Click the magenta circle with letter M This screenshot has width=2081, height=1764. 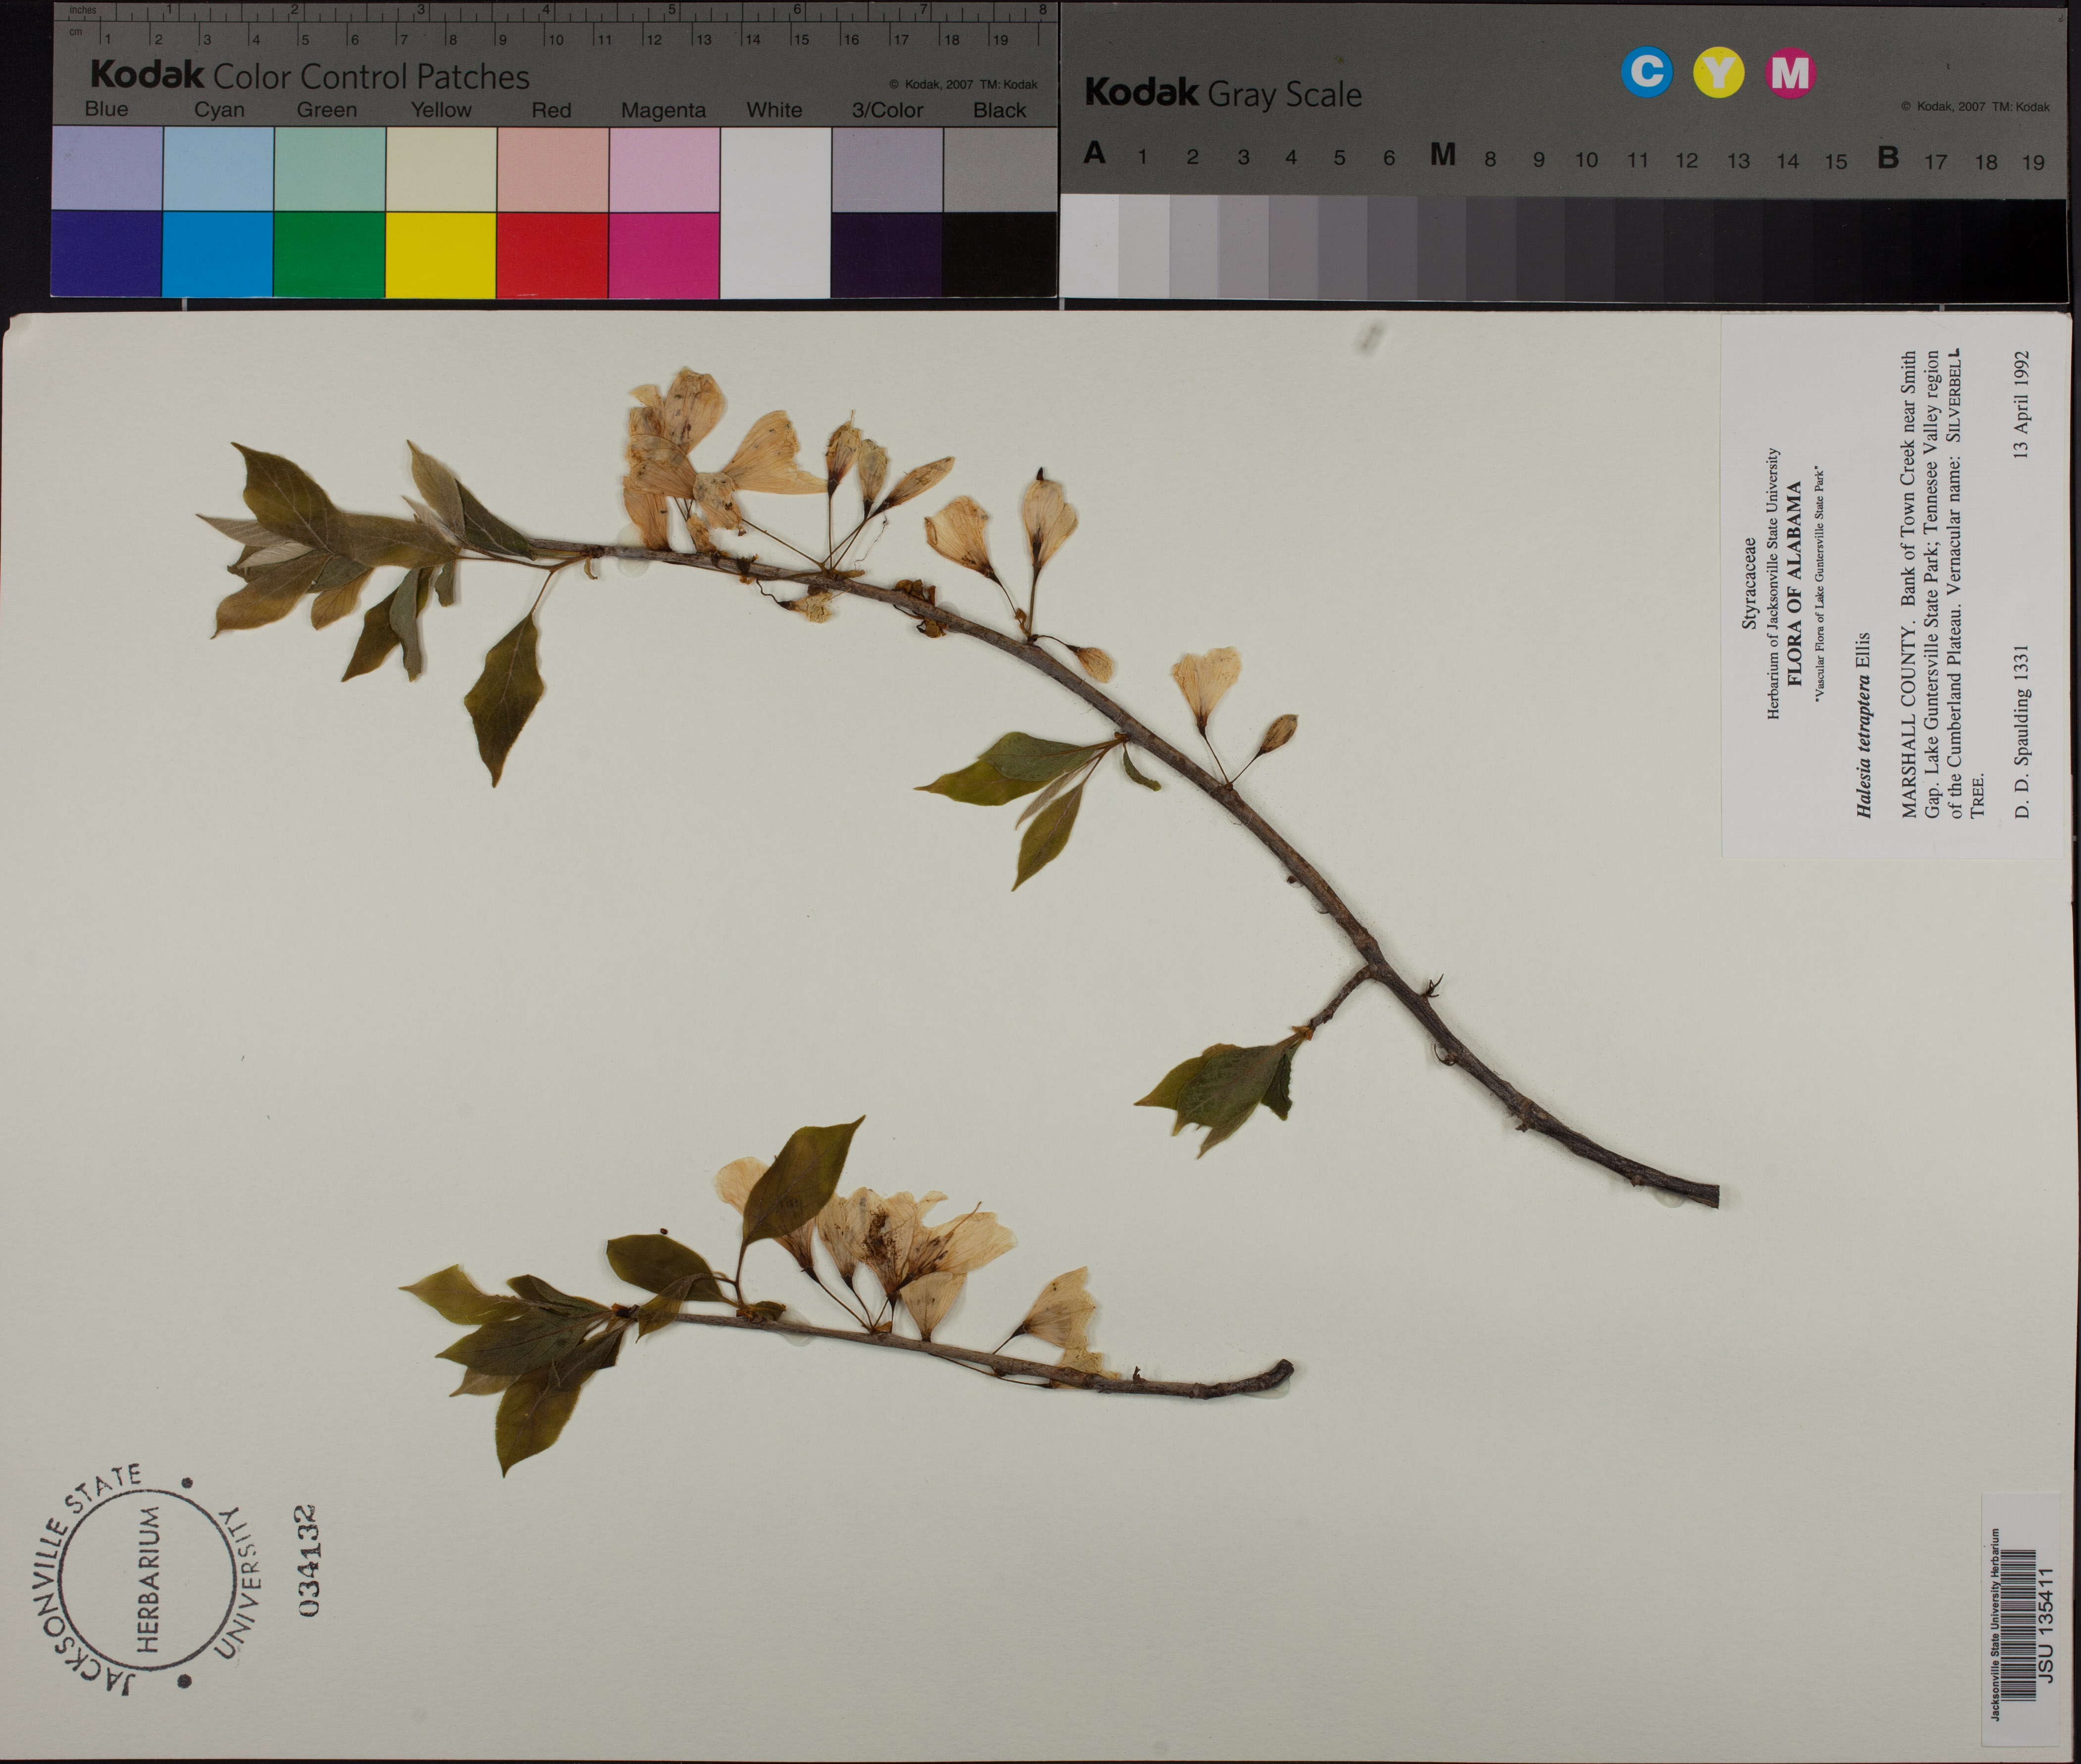point(1790,73)
